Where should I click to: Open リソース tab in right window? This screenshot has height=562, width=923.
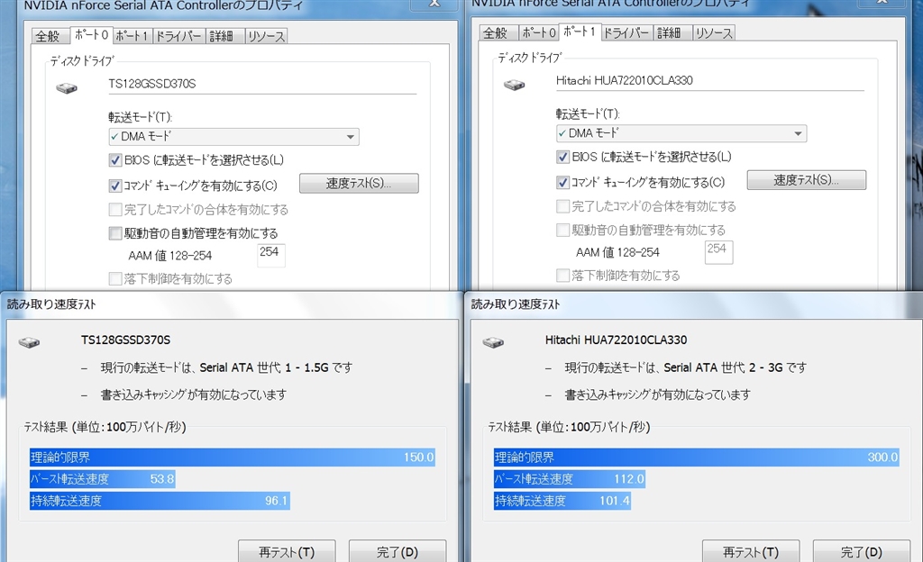(x=714, y=33)
